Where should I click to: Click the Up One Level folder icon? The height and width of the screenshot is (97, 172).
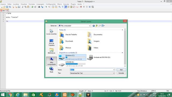[96, 26]
